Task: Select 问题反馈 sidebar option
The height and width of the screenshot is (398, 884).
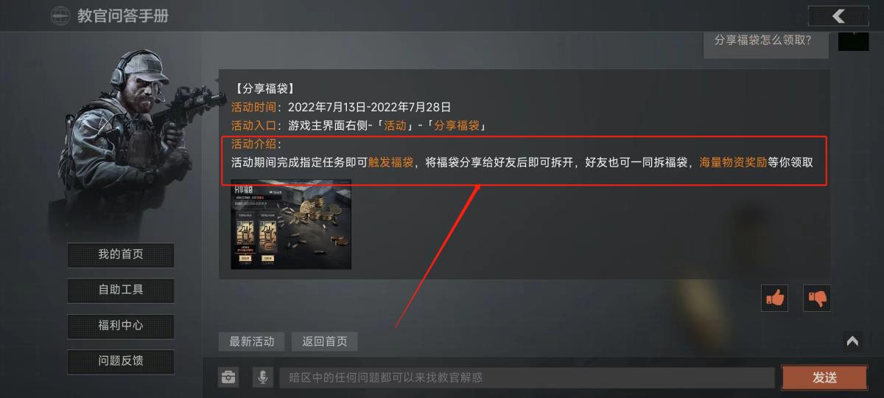Action: point(121,361)
